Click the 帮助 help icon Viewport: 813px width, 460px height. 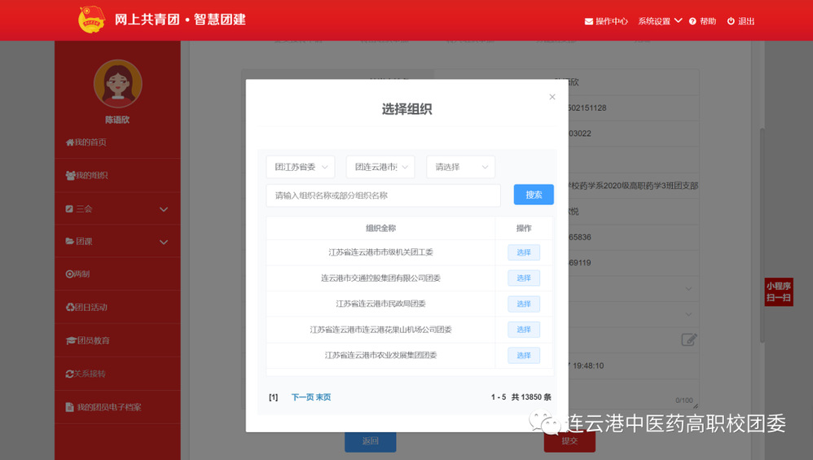[x=692, y=21]
